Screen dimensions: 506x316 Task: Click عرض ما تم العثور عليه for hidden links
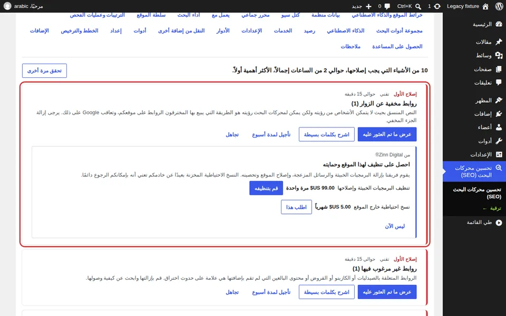[387, 134]
